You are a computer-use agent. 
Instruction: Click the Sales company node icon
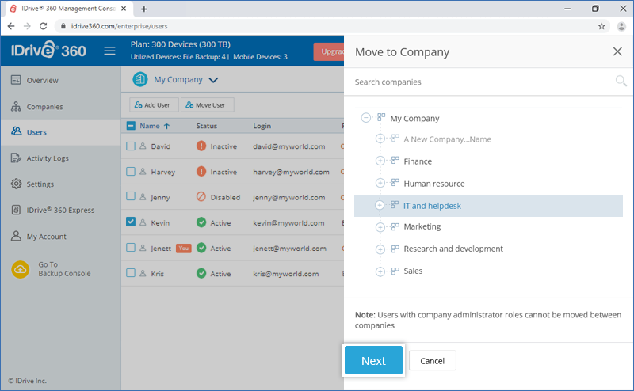coord(395,271)
